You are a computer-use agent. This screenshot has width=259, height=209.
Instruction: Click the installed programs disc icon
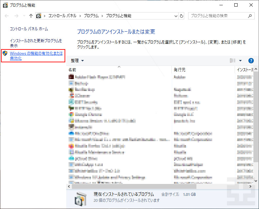[x=80, y=199]
